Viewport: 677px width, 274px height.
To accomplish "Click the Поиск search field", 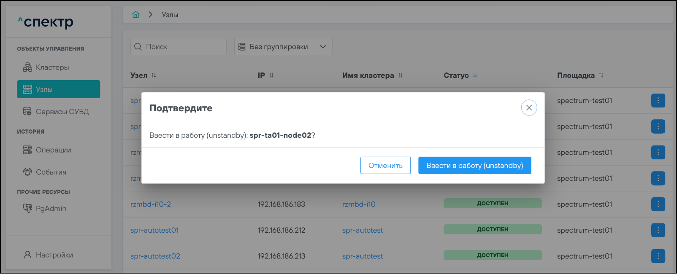I will click(x=184, y=47).
